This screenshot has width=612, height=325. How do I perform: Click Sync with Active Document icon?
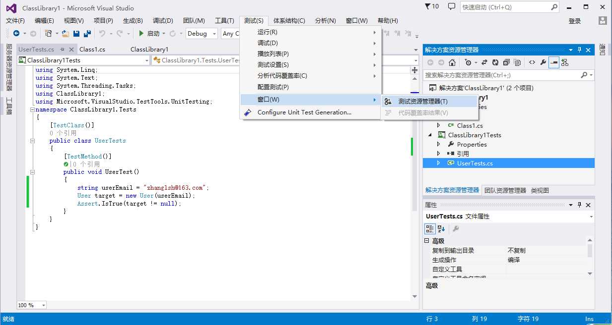pyautogui.click(x=485, y=62)
